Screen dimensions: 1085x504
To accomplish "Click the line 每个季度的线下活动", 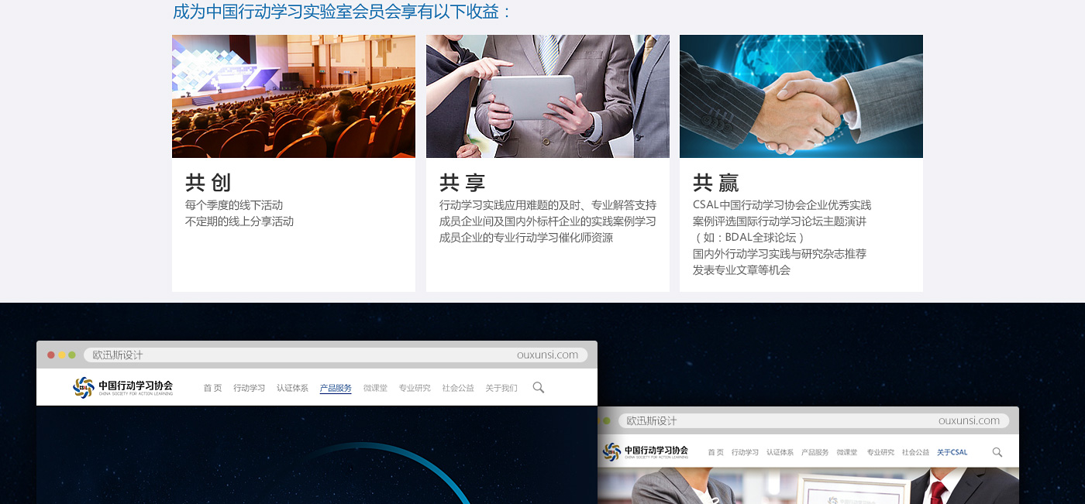I will point(234,205).
